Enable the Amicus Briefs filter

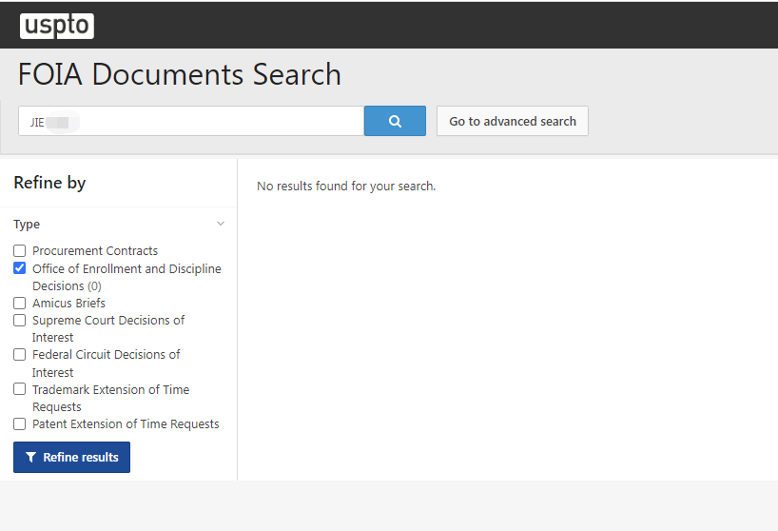point(19,303)
